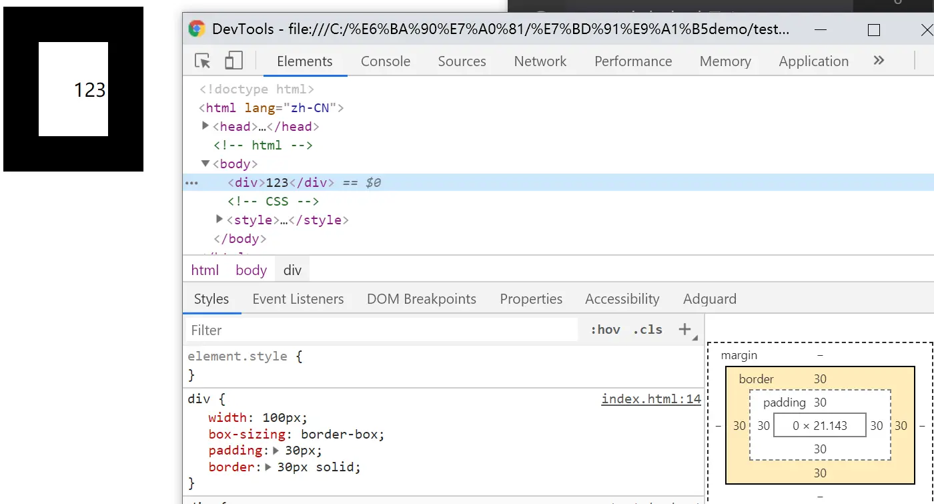Select the <!-- html --> comment node
934x504 pixels.
263,145
